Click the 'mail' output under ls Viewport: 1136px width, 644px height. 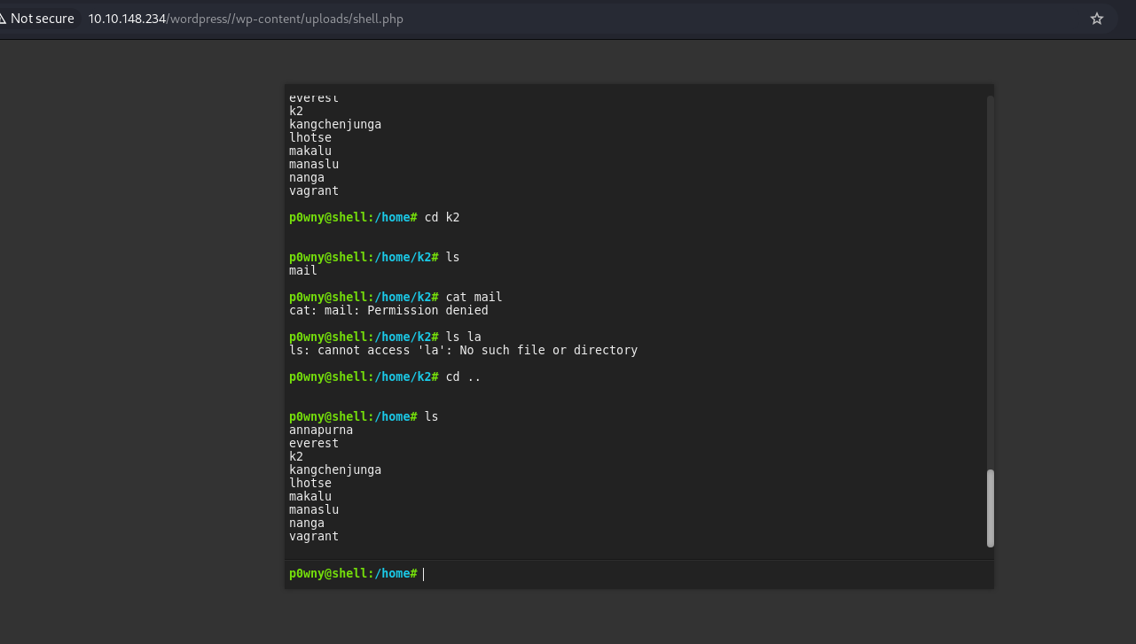tap(303, 270)
